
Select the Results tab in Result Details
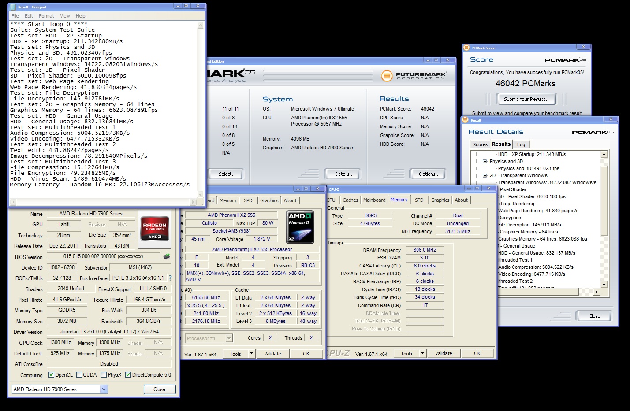[501, 144]
